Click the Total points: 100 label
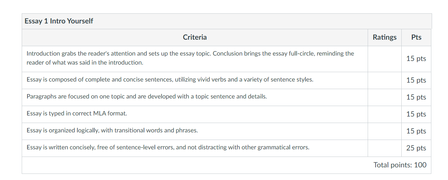Screen dimensions: 448x180 pyautogui.click(x=400, y=165)
